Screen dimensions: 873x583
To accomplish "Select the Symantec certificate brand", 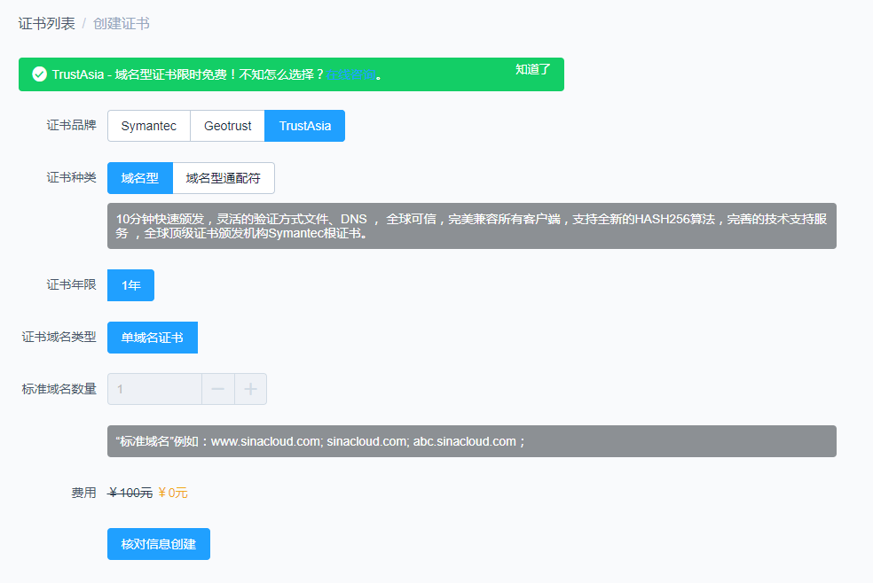I will pyautogui.click(x=149, y=126).
